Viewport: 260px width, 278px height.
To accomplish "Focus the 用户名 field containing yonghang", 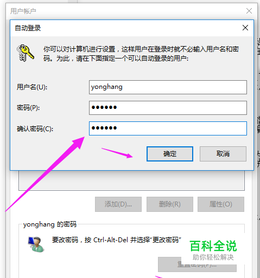I will pyautogui.click(x=168, y=87).
